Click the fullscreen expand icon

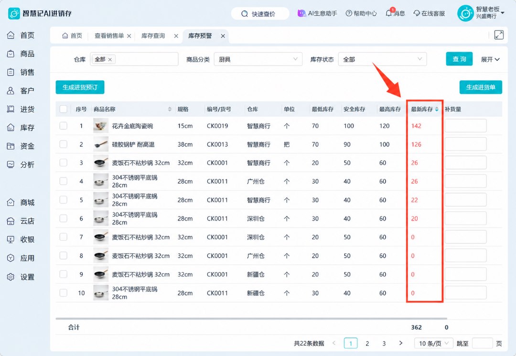pyautogui.click(x=499, y=35)
